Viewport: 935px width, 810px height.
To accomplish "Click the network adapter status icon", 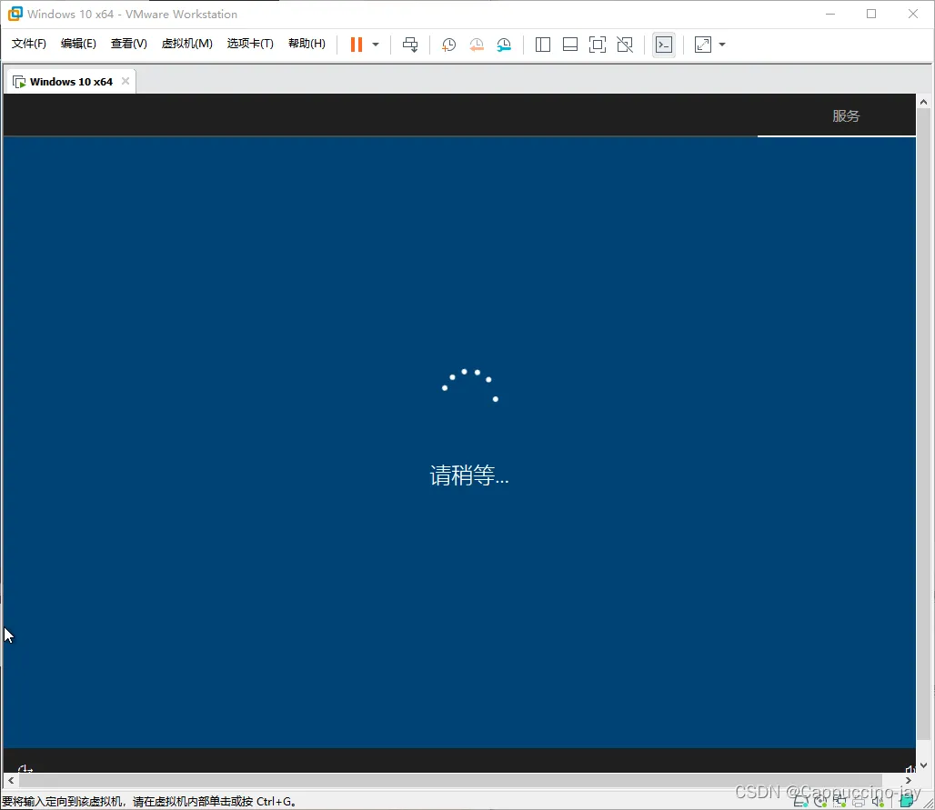I will tap(839, 802).
